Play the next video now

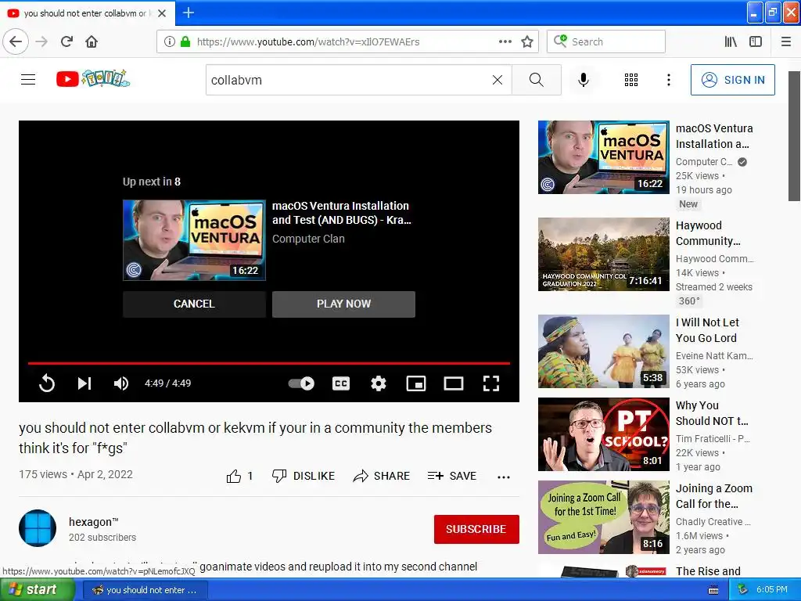(x=344, y=304)
